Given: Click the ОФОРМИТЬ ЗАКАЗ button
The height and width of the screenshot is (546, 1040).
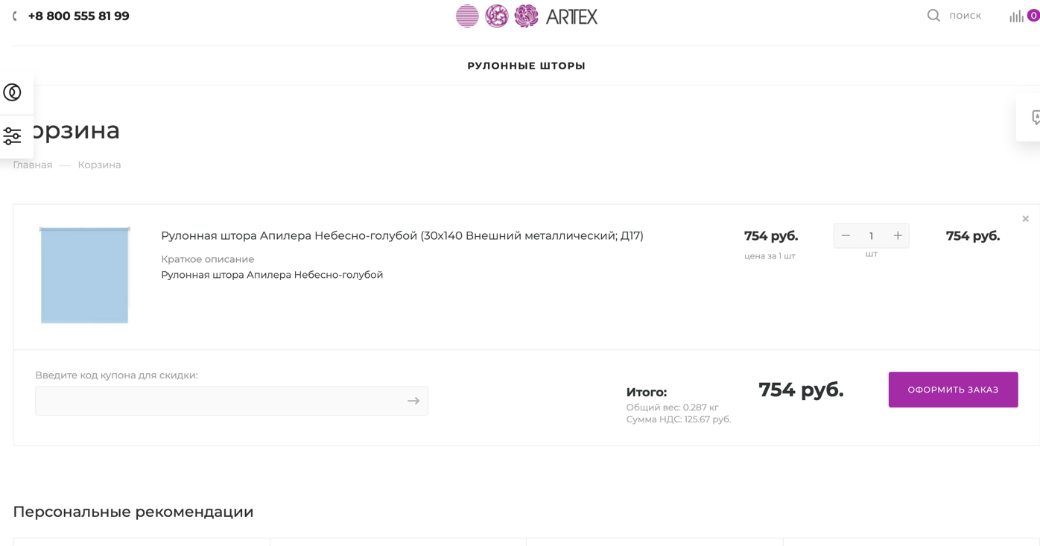Looking at the screenshot, I should (953, 390).
